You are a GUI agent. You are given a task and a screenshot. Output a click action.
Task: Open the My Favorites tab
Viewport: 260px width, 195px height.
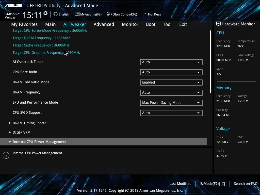point(24,24)
